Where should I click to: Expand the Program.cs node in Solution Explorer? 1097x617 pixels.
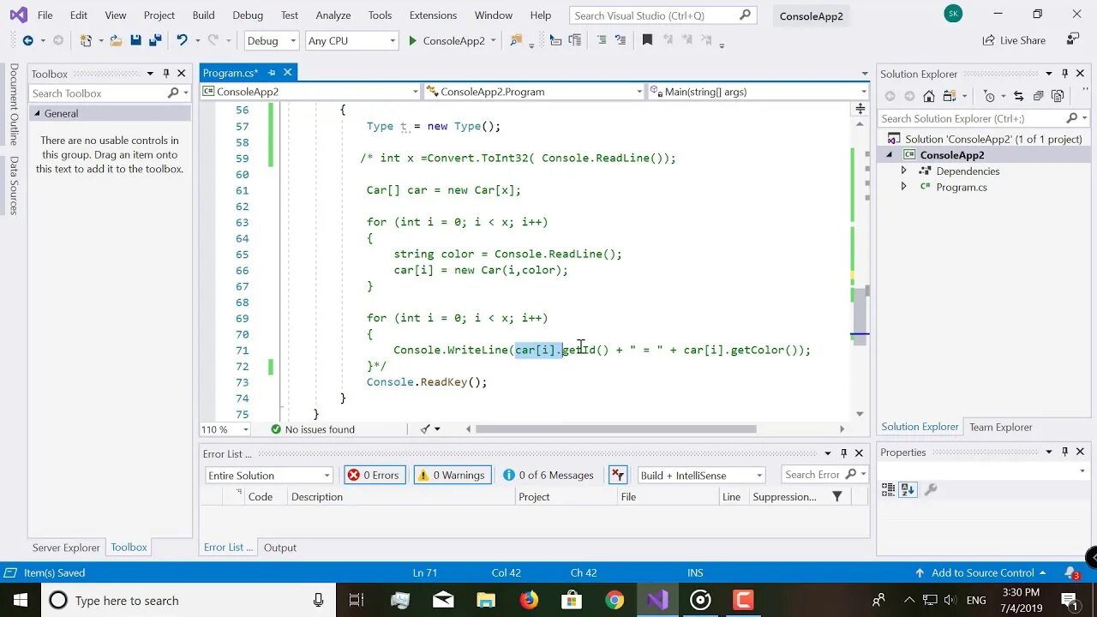(x=903, y=187)
